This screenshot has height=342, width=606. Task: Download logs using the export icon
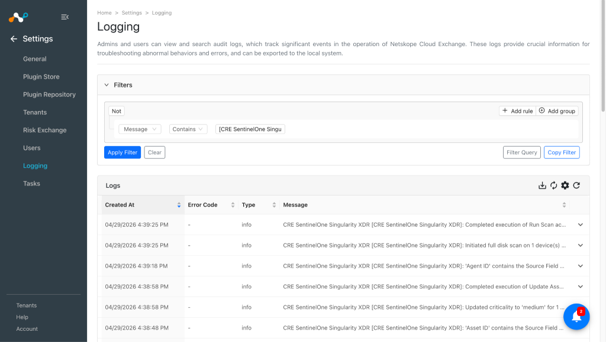click(x=542, y=185)
